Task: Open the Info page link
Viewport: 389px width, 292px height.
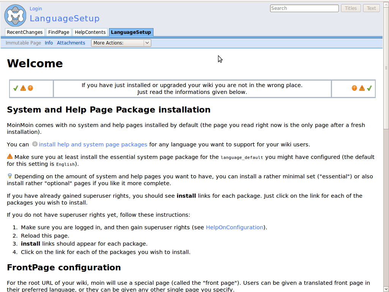Action: pos(49,43)
